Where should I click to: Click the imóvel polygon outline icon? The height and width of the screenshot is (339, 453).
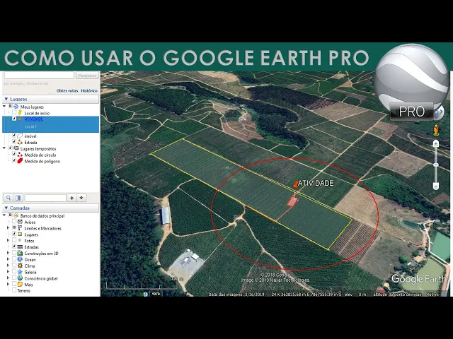coord(20,136)
